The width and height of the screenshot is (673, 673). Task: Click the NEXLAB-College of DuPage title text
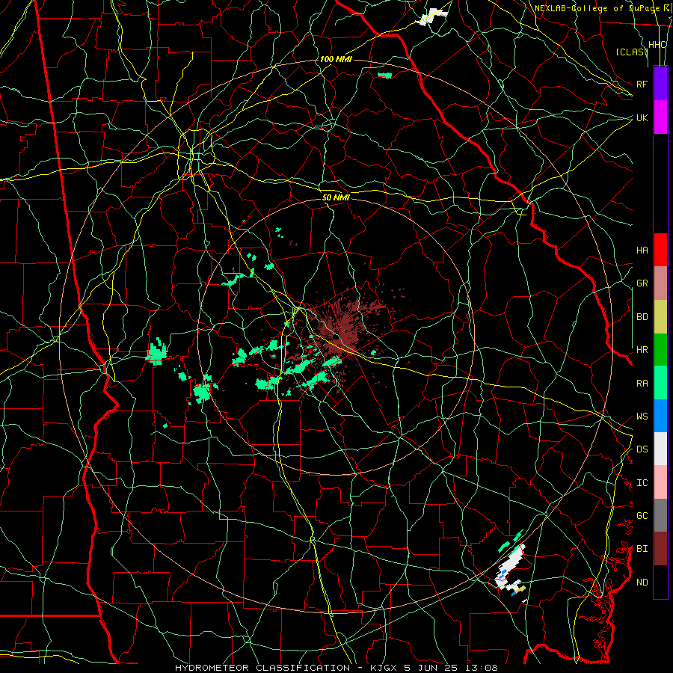tap(597, 8)
